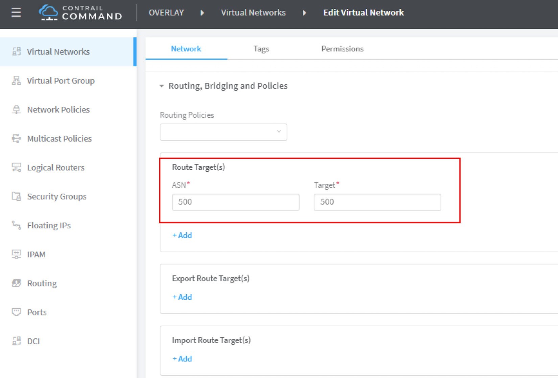The height and width of the screenshot is (378, 558).
Task: Switch to the Permissions tab
Action: click(342, 49)
